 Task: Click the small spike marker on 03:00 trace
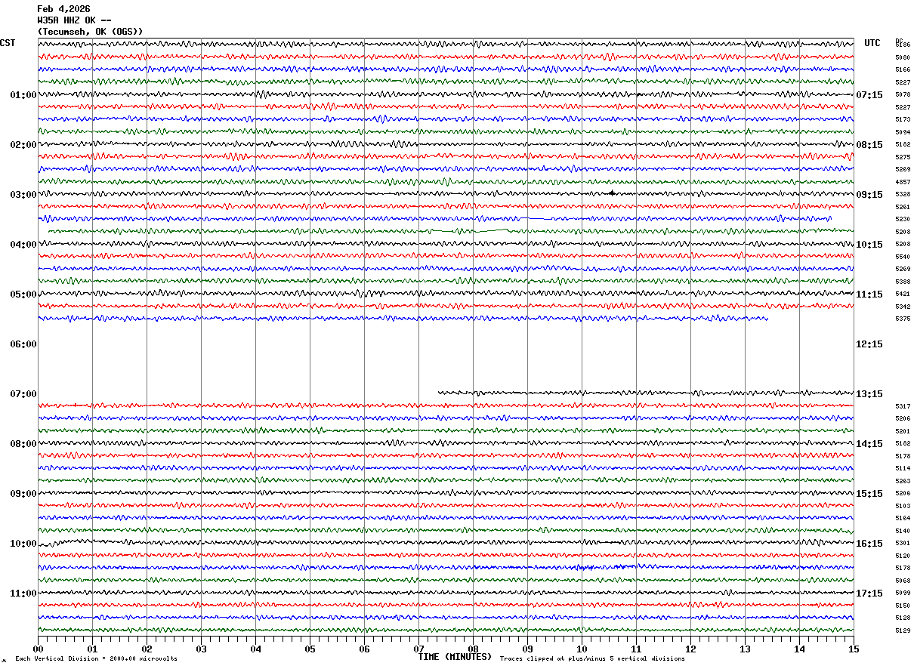point(611,193)
